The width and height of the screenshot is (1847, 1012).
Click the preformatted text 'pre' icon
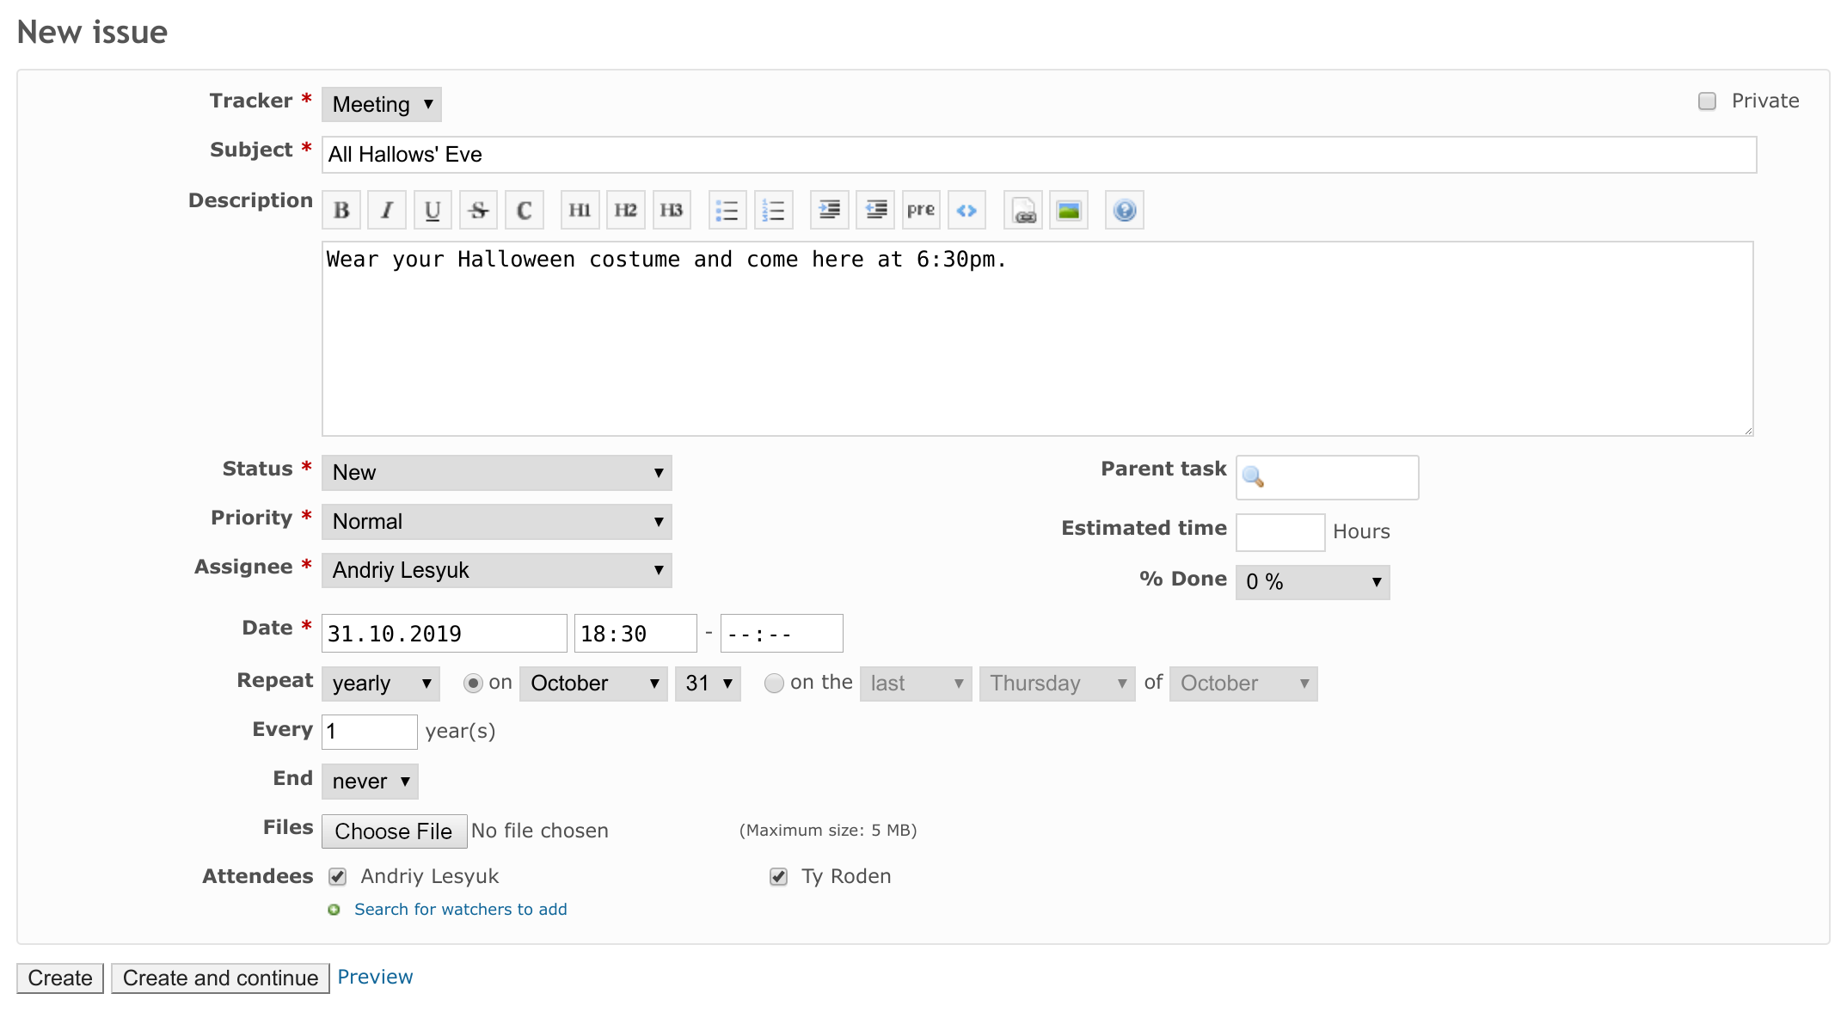point(920,210)
